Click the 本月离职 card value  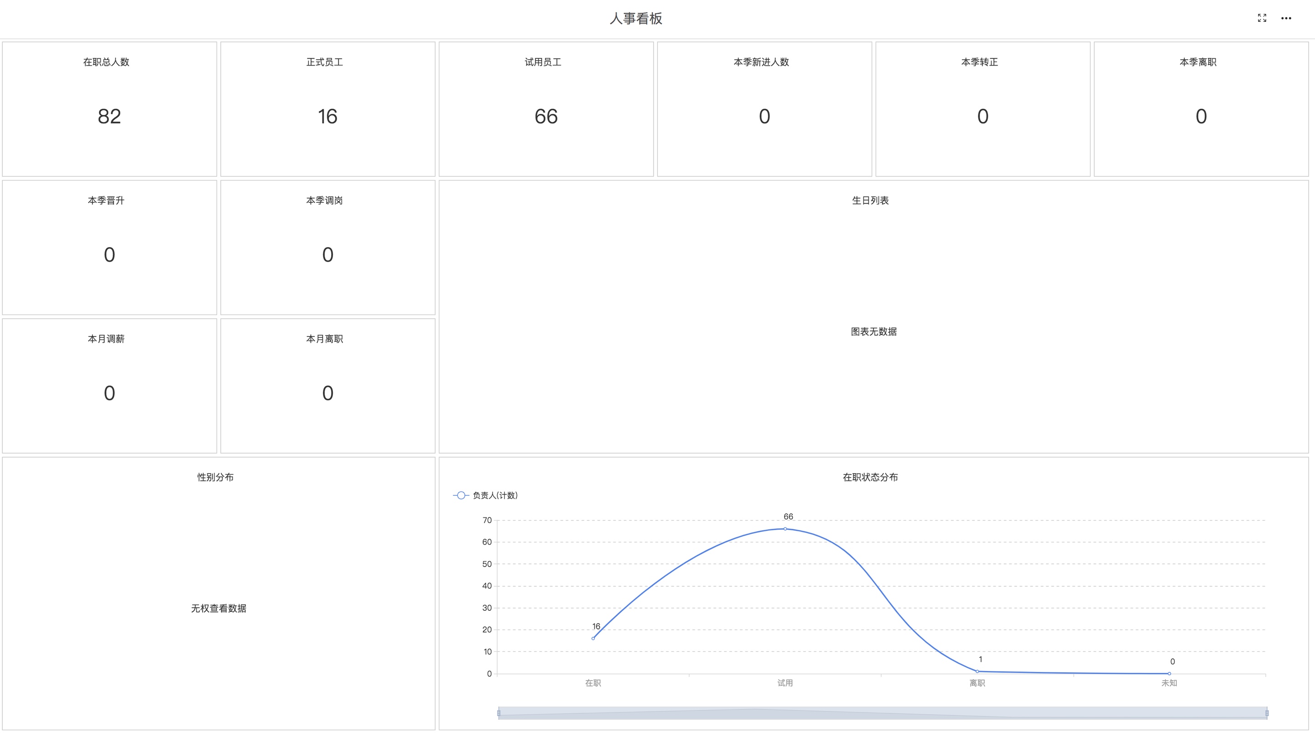pyautogui.click(x=327, y=393)
